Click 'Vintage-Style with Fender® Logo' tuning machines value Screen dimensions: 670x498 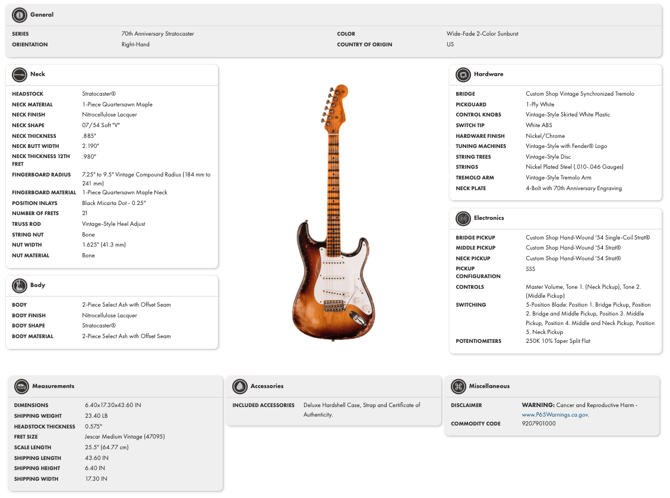pyautogui.click(x=566, y=146)
